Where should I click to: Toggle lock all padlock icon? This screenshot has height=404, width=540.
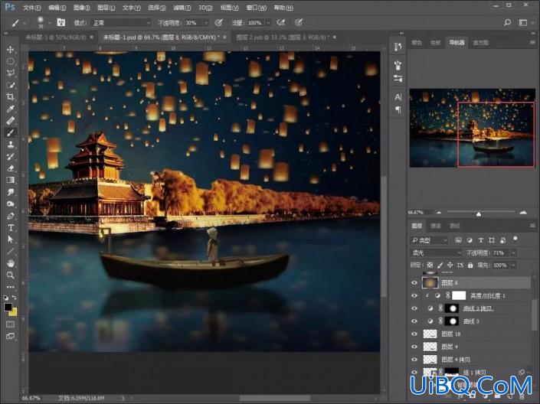(470, 265)
